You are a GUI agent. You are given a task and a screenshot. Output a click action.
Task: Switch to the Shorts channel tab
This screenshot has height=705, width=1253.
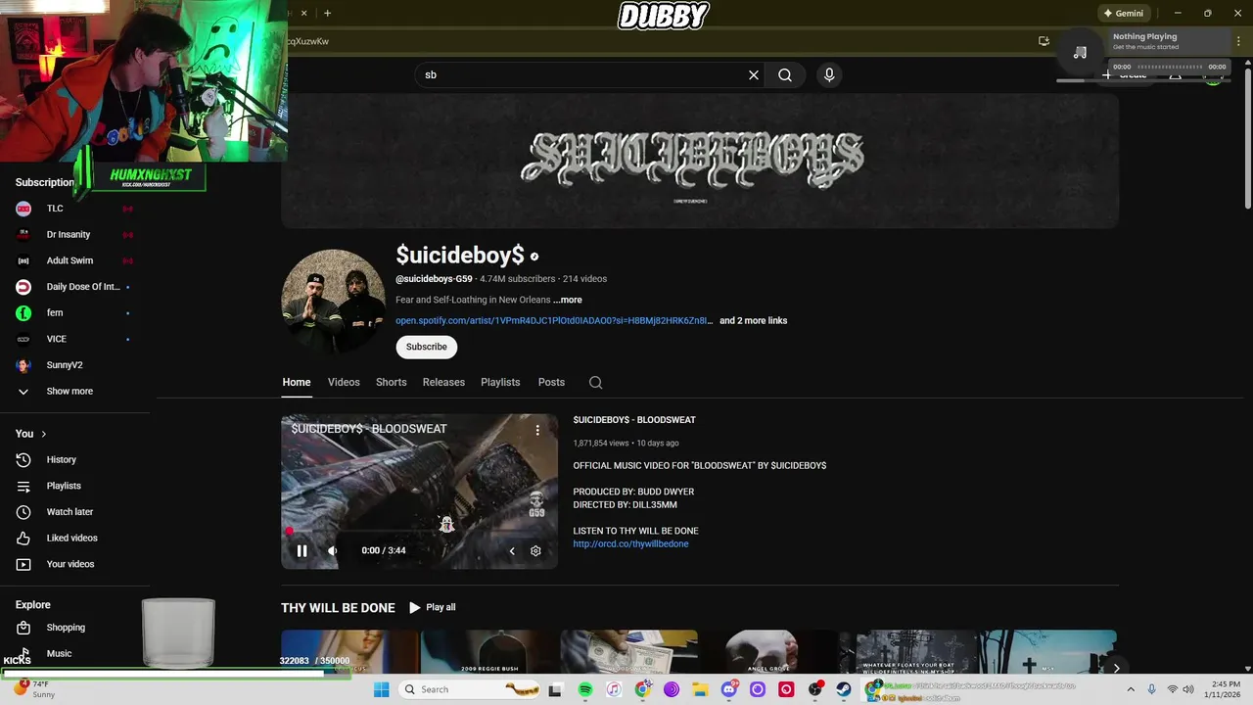pyautogui.click(x=391, y=383)
